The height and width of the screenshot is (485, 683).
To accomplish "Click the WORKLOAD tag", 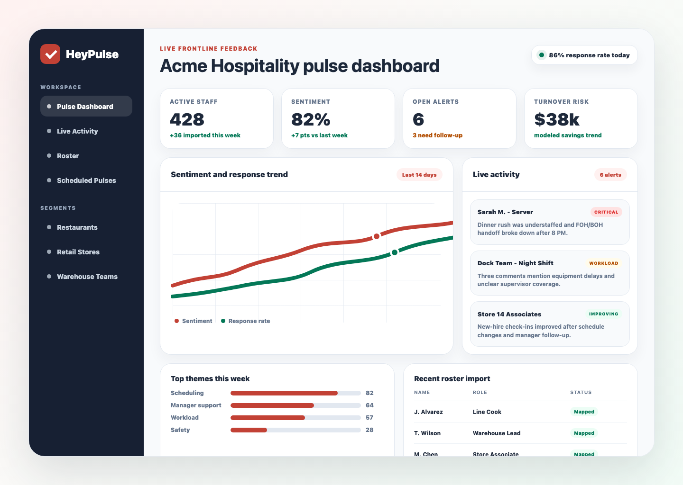I will click(x=604, y=263).
